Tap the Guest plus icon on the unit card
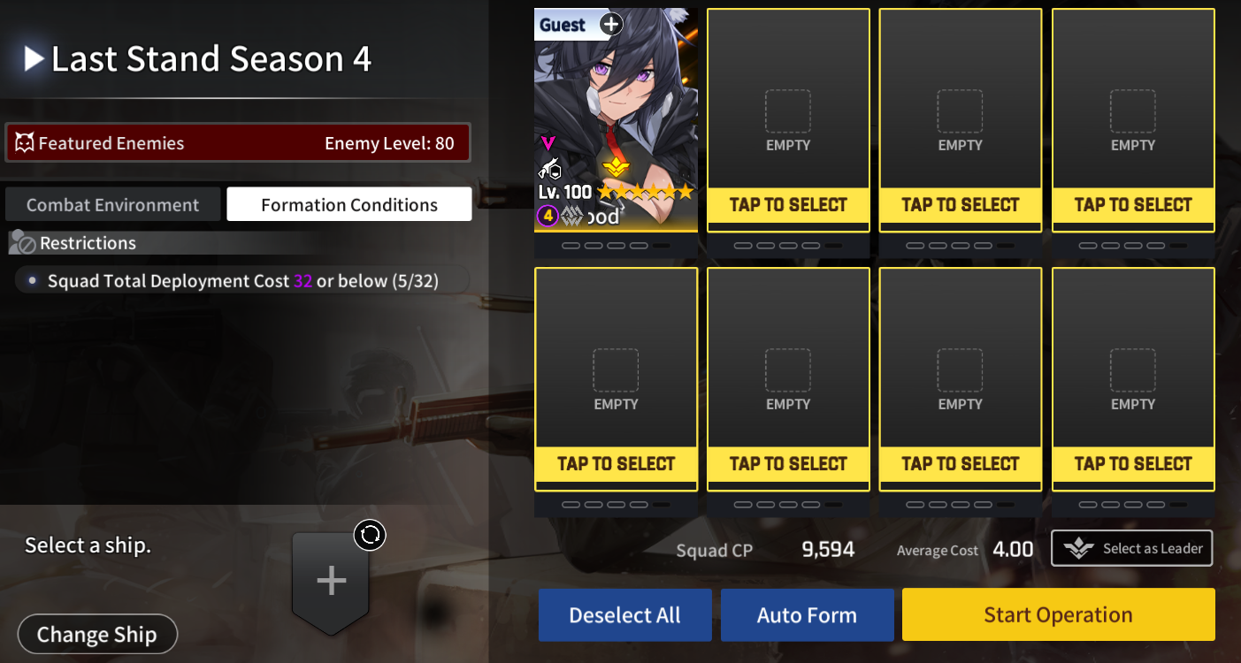1241x663 pixels. click(x=611, y=24)
